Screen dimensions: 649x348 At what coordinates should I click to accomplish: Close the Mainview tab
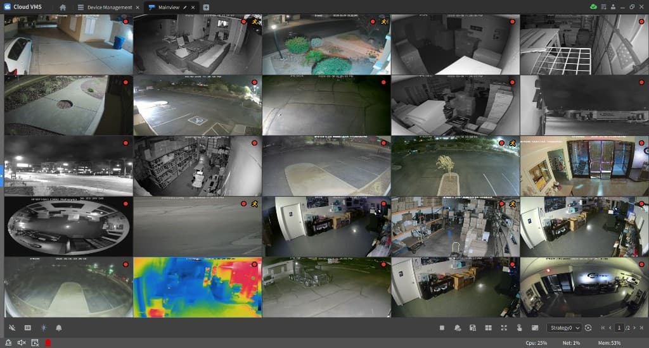pyautogui.click(x=193, y=8)
